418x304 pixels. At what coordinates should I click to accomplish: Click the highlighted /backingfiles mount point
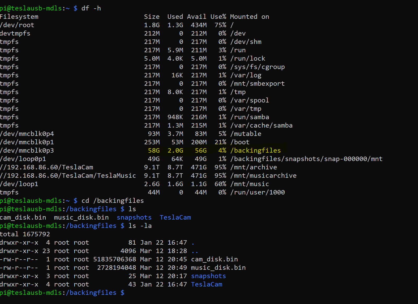tap(255, 150)
